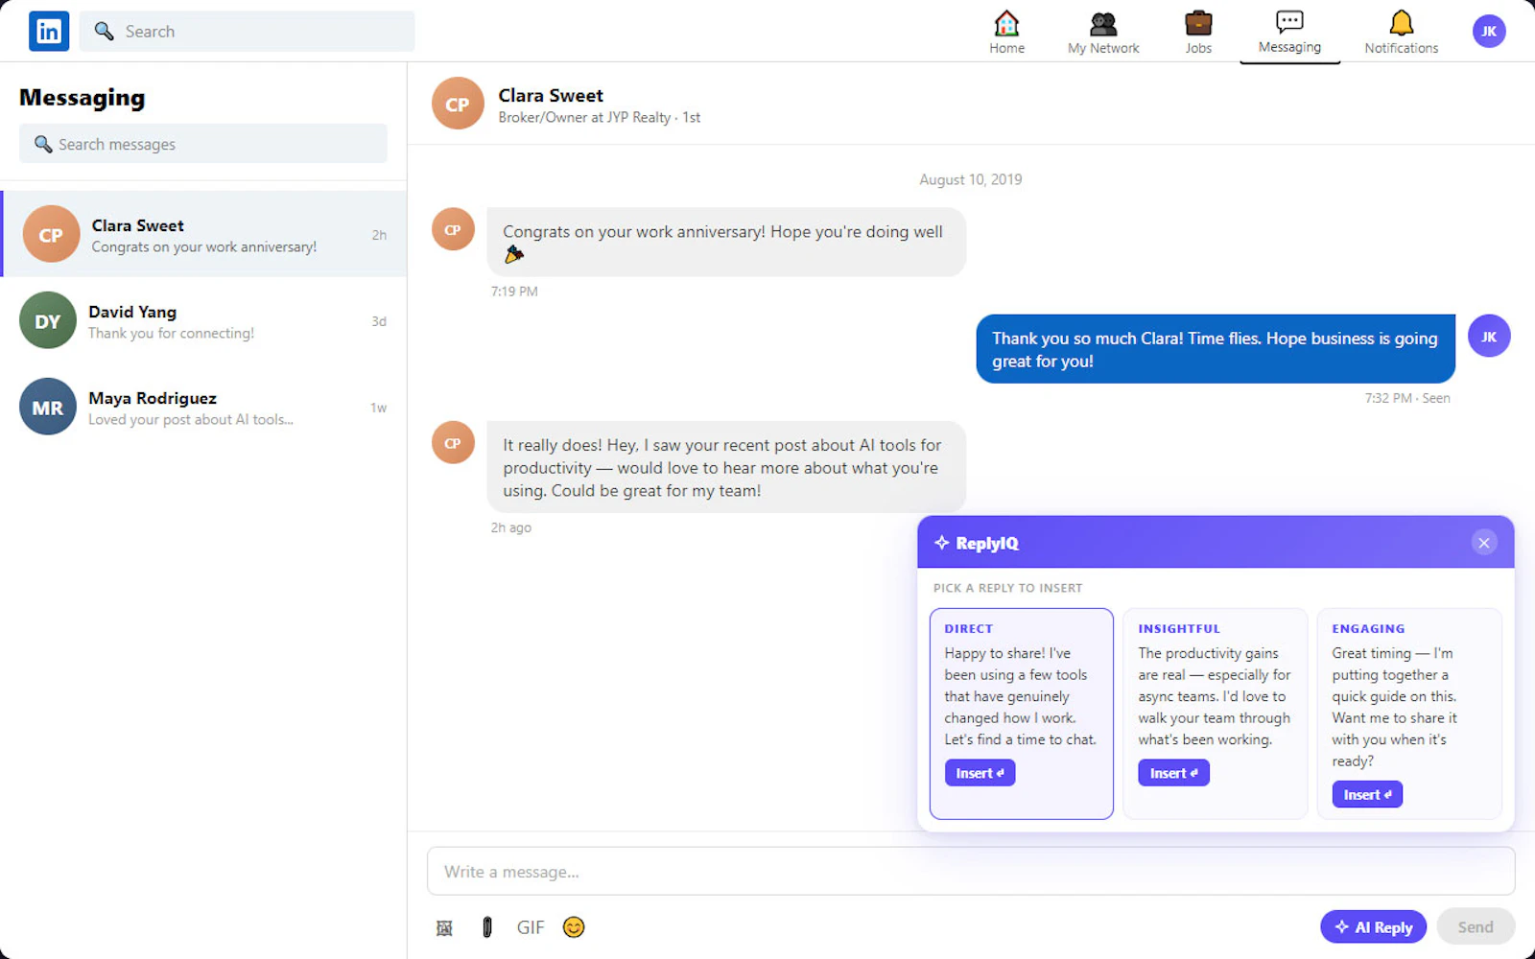Click the Write a message box
Image resolution: width=1535 pixels, height=959 pixels.
click(971, 871)
